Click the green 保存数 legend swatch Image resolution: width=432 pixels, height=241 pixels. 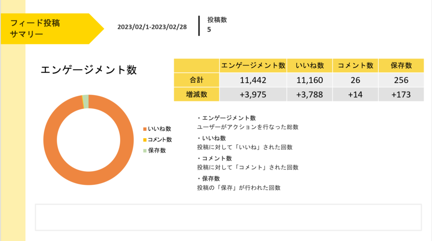click(x=145, y=151)
